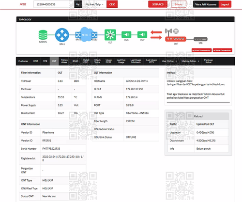Click the red ONT modem icon

click(176, 39)
